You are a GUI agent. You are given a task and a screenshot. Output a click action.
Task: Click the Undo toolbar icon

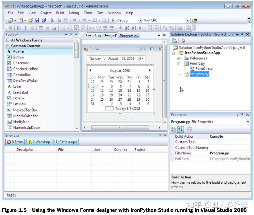tap(74, 20)
